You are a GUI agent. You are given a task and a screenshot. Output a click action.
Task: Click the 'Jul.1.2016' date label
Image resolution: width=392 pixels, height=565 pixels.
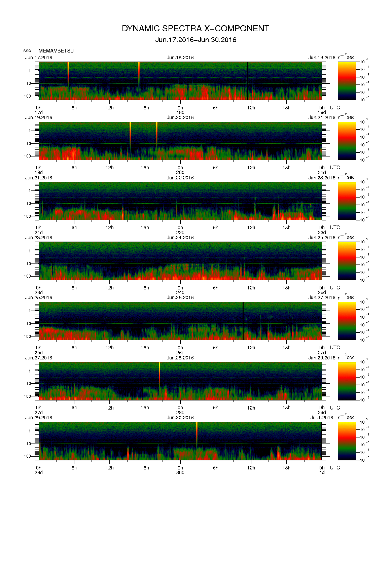(x=322, y=418)
